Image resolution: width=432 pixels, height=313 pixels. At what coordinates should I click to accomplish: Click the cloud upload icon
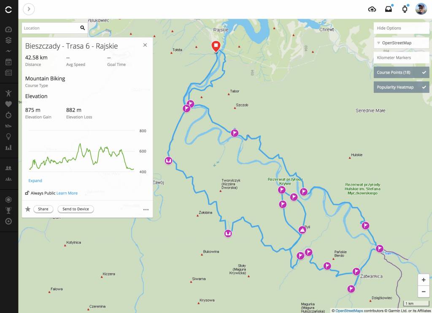point(372,9)
